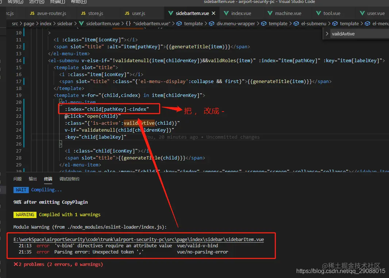
Task: Click the JS icon on avue-router.js tab
Action: coord(32,14)
